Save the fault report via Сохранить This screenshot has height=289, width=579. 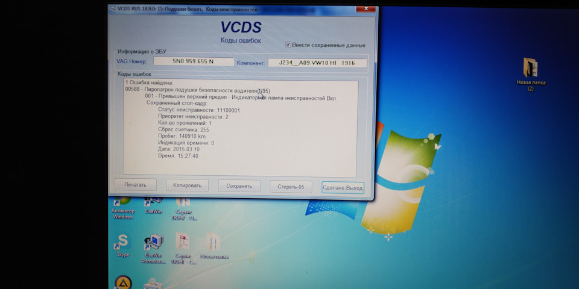pyautogui.click(x=239, y=186)
